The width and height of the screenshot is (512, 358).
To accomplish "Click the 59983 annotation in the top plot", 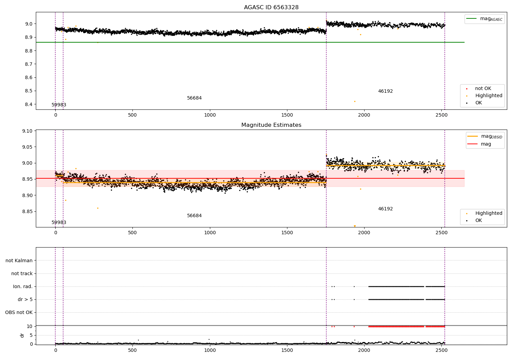I will 59,105.
